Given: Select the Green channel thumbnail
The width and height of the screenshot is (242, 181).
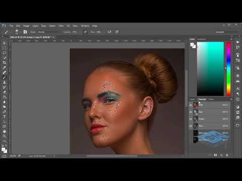Looking at the screenshot, I should pyautogui.click(x=196, y=119).
